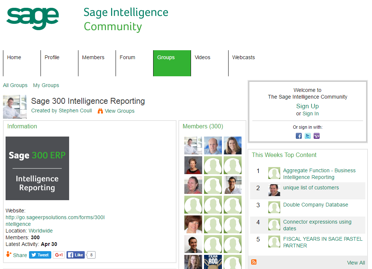372x269 pixels.
Task: Click the Facebook Like button
Action: 76,255
